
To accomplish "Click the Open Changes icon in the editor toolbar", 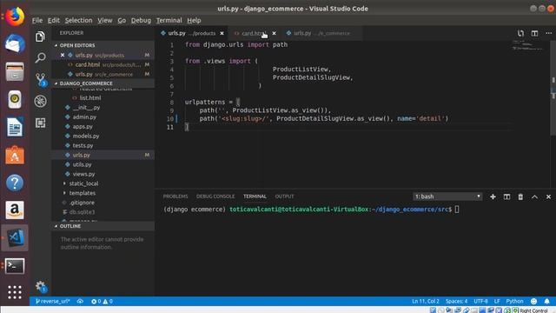I will 520,33.
